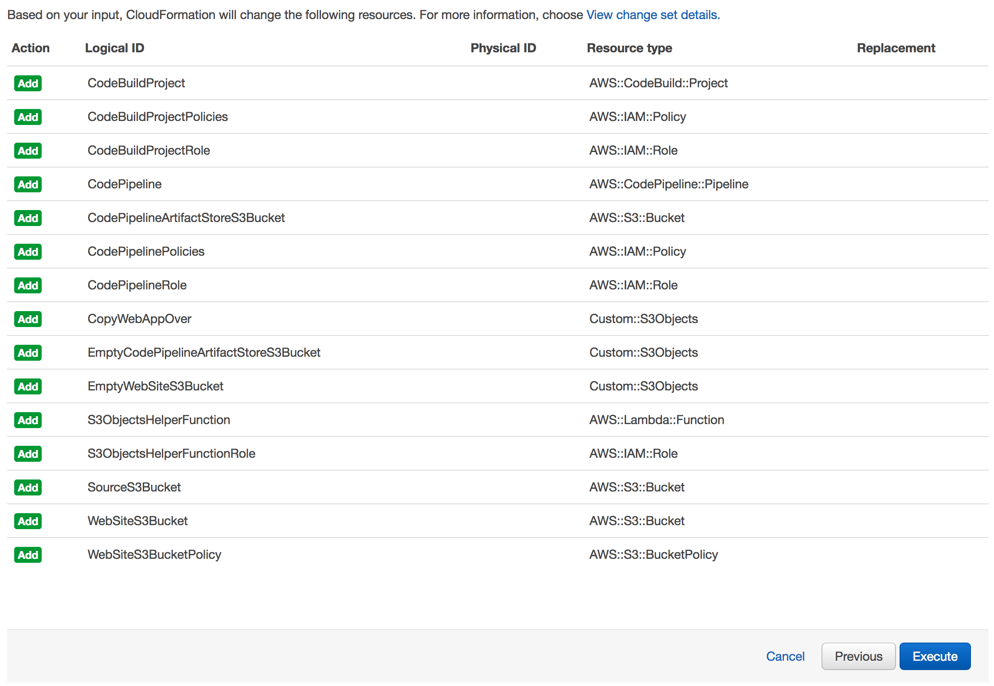The image size is (994, 686).
Task: Click the Add badge for CodePipelineRole
Action: (28, 285)
